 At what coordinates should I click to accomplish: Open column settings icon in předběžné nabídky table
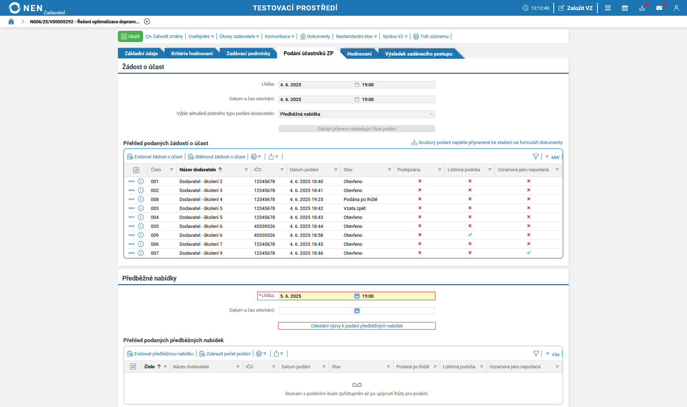[133, 367]
